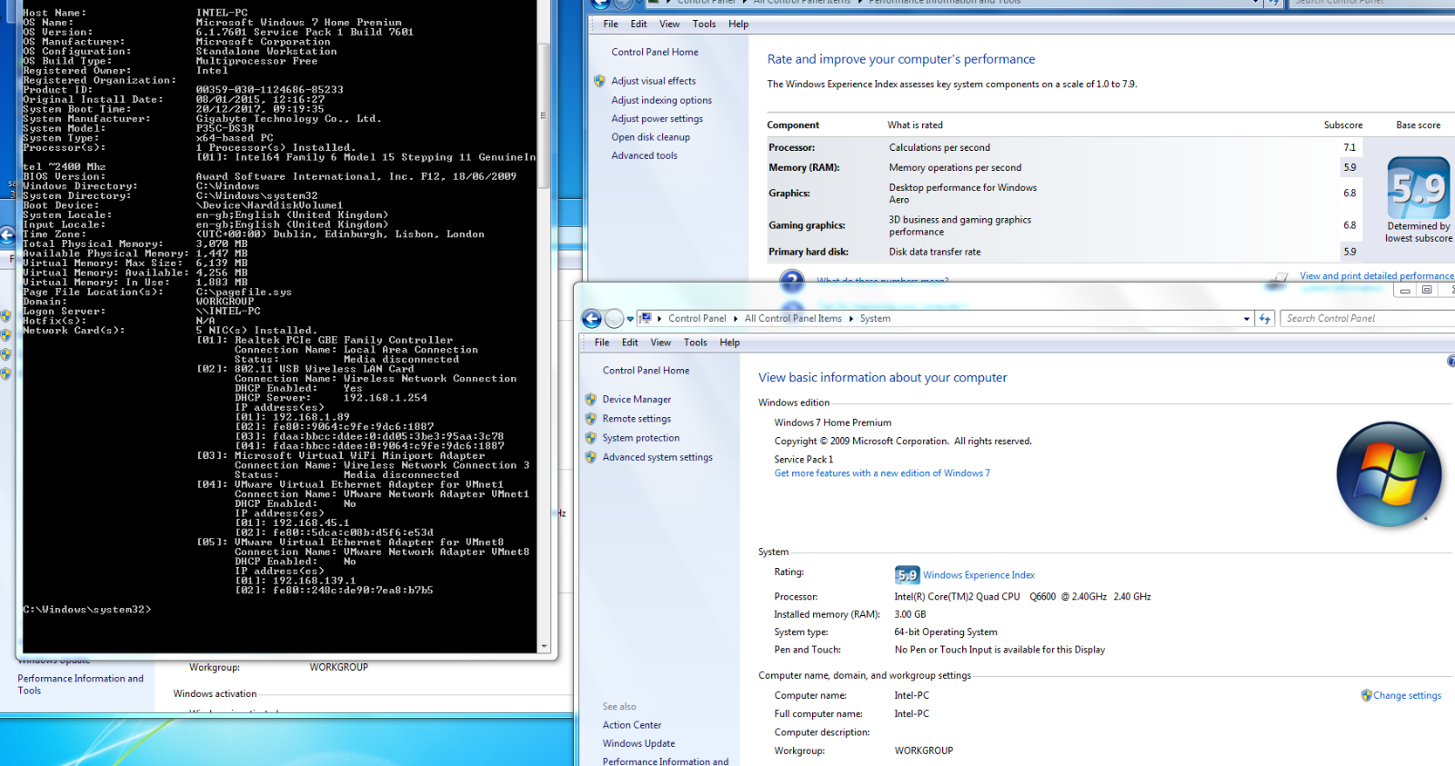Select the Memory (RAM) row label in the performance table
The height and width of the screenshot is (766, 1455).
(804, 168)
